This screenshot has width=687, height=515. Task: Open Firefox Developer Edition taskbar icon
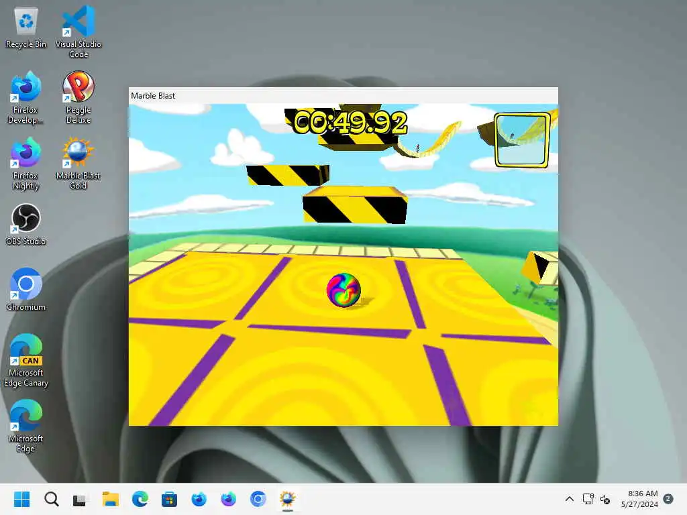pos(199,499)
